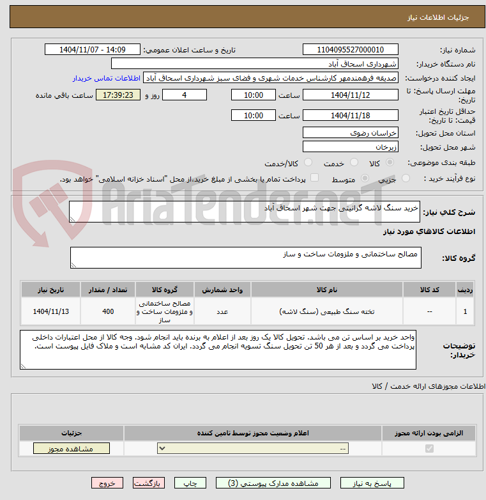Viewport: 486px width, 500px height.
Task: Select the متوسط purchase type radio
Action: [x=365, y=178]
